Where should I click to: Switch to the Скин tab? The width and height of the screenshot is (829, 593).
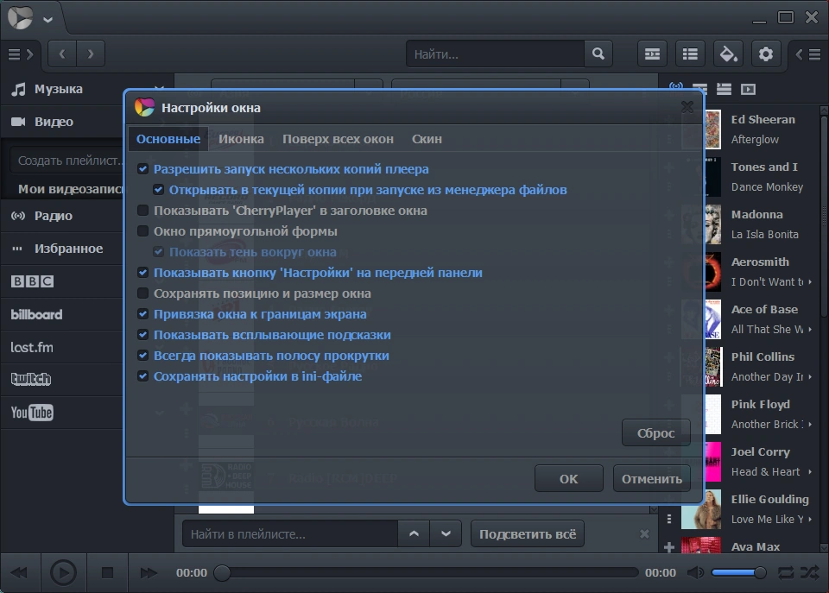[427, 139]
